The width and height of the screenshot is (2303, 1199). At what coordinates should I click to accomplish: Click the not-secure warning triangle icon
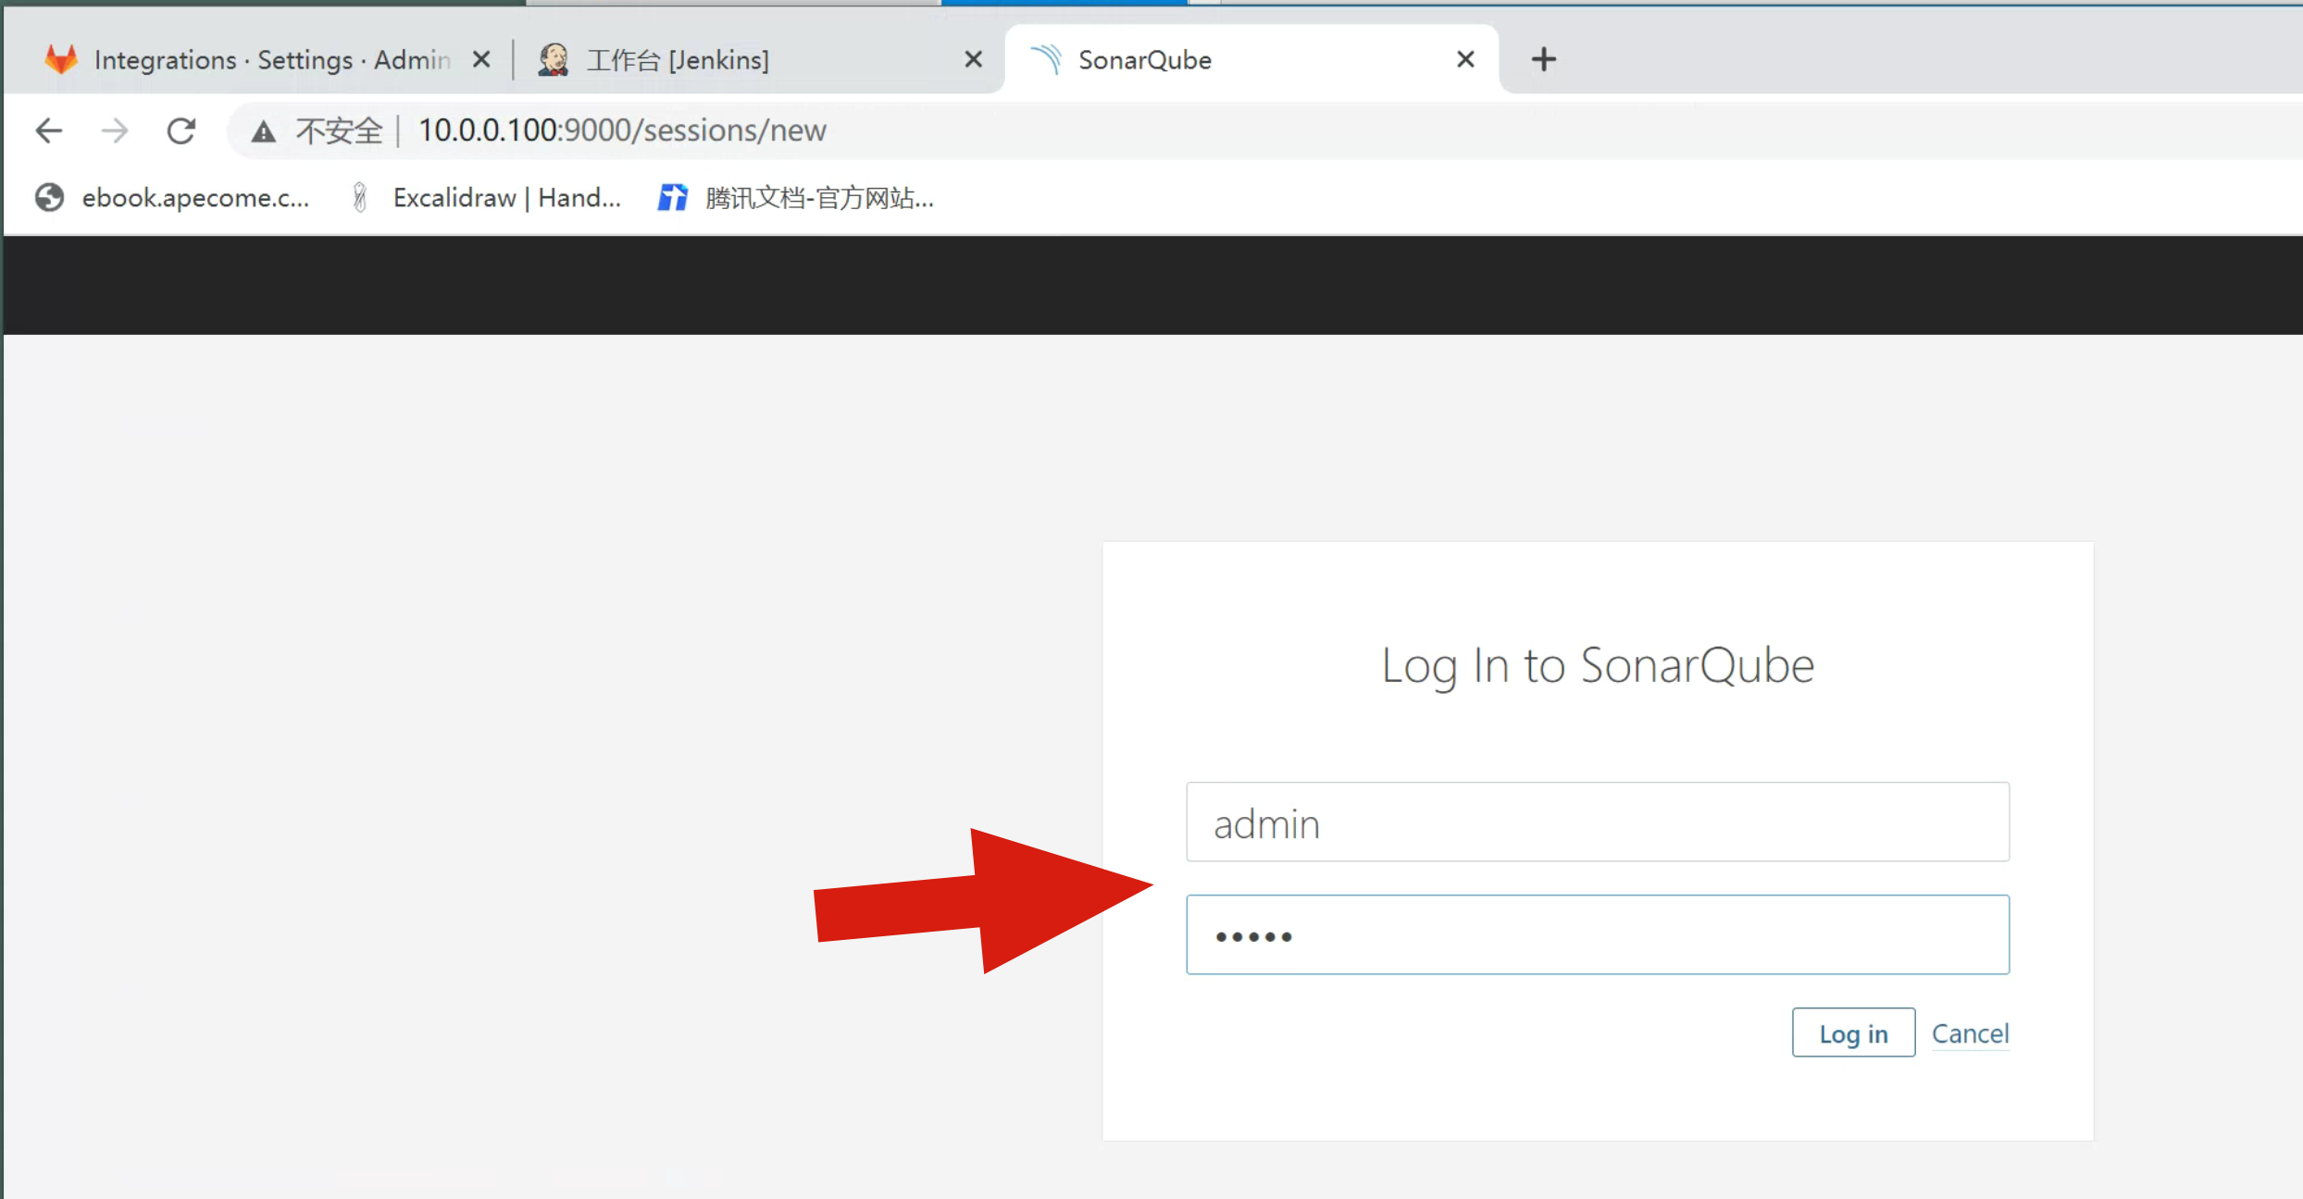coord(264,131)
